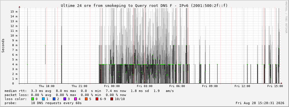Image resolution: width=289 pixels, height=107 pixels.
Task: Click the Thu 21:00 time axis label
Action: point(79,86)
